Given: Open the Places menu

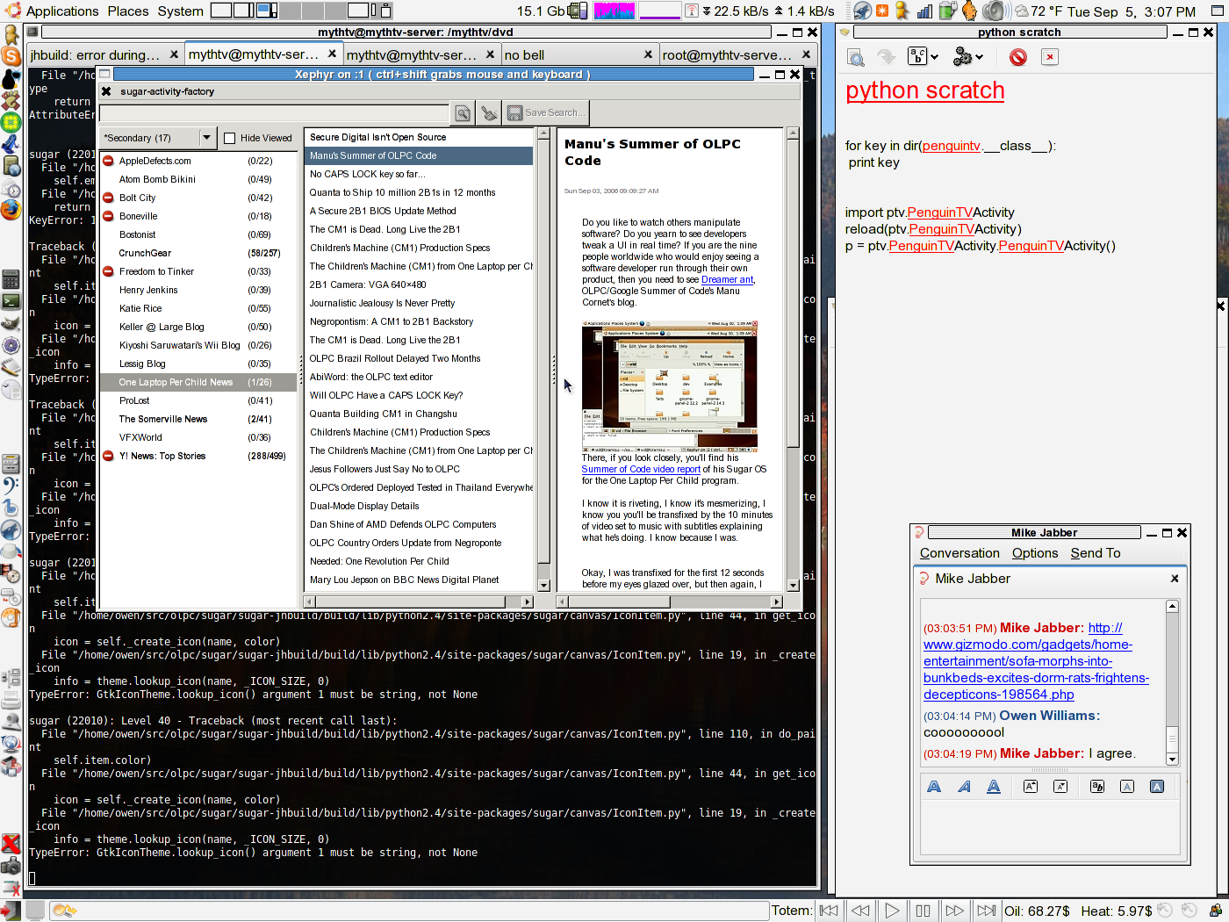Looking at the screenshot, I should (128, 11).
